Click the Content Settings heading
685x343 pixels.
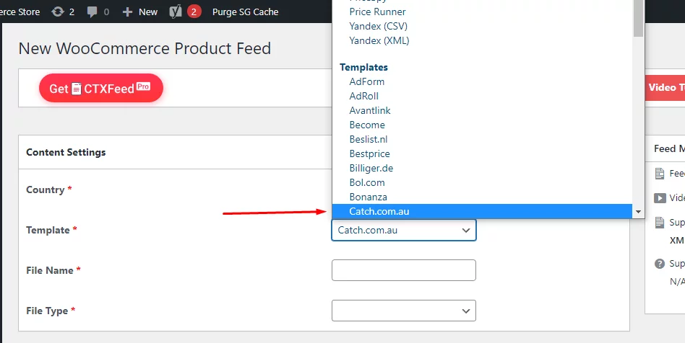point(66,152)
